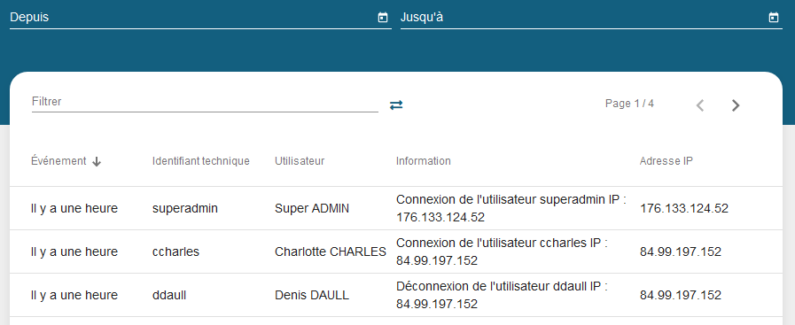Select the superadmin identifier cell
The width and height of the screenshot is (795, 325).
(185, 208)
